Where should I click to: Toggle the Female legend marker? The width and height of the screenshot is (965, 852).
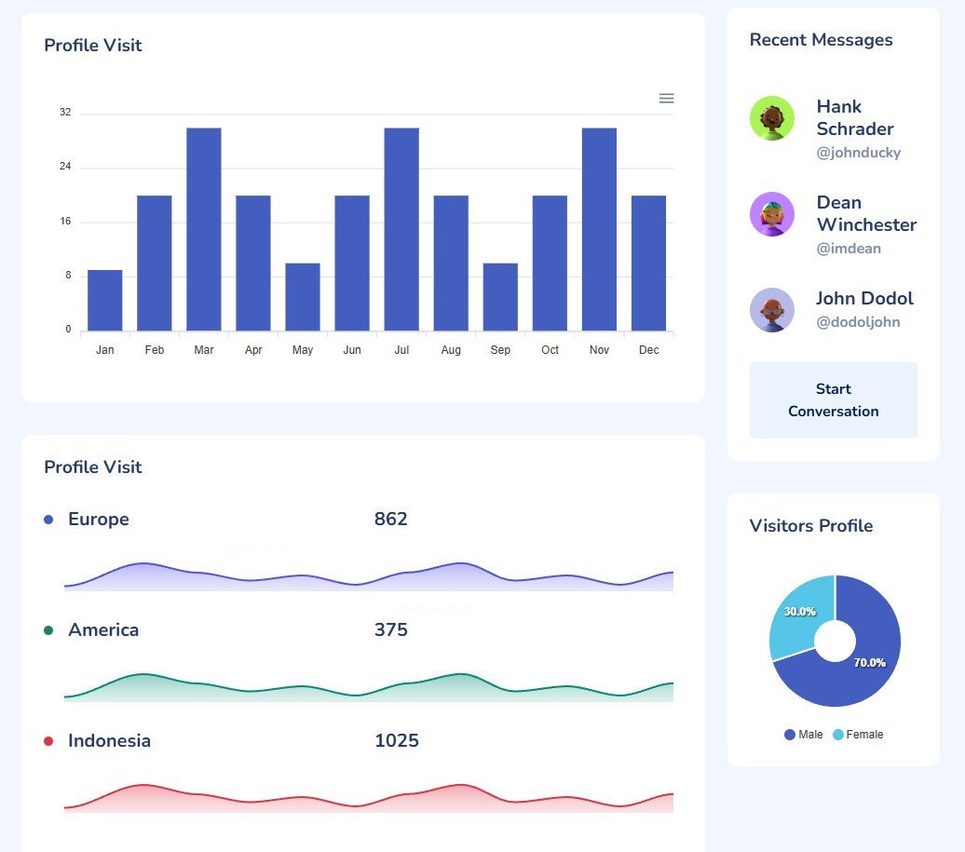pyautogui.click(x=836, y=735)
